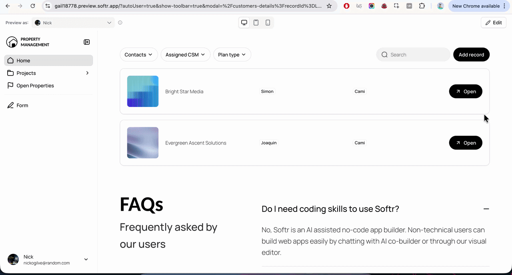Open the Preview as user dropdown
This screenshot has width=512, height=275.
(73, 23)
